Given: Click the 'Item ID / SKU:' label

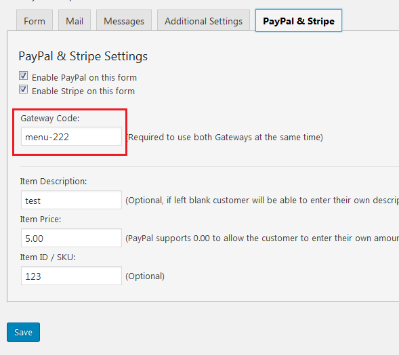Looking at the screenshot, I should [x=47, y=257].
